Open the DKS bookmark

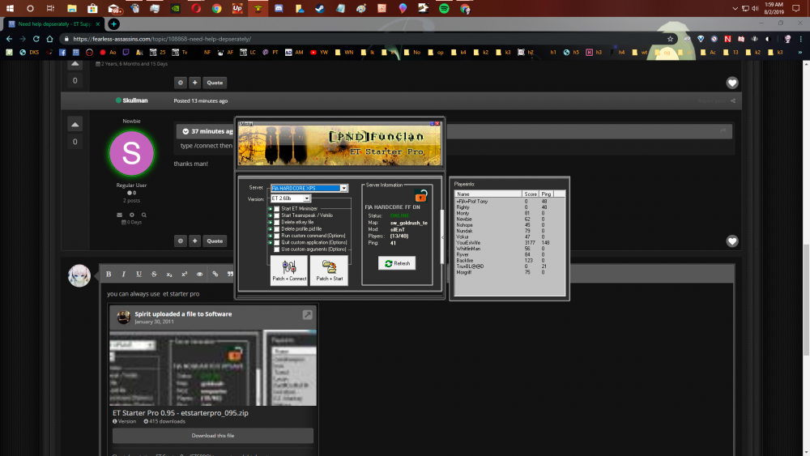(29, 52)
